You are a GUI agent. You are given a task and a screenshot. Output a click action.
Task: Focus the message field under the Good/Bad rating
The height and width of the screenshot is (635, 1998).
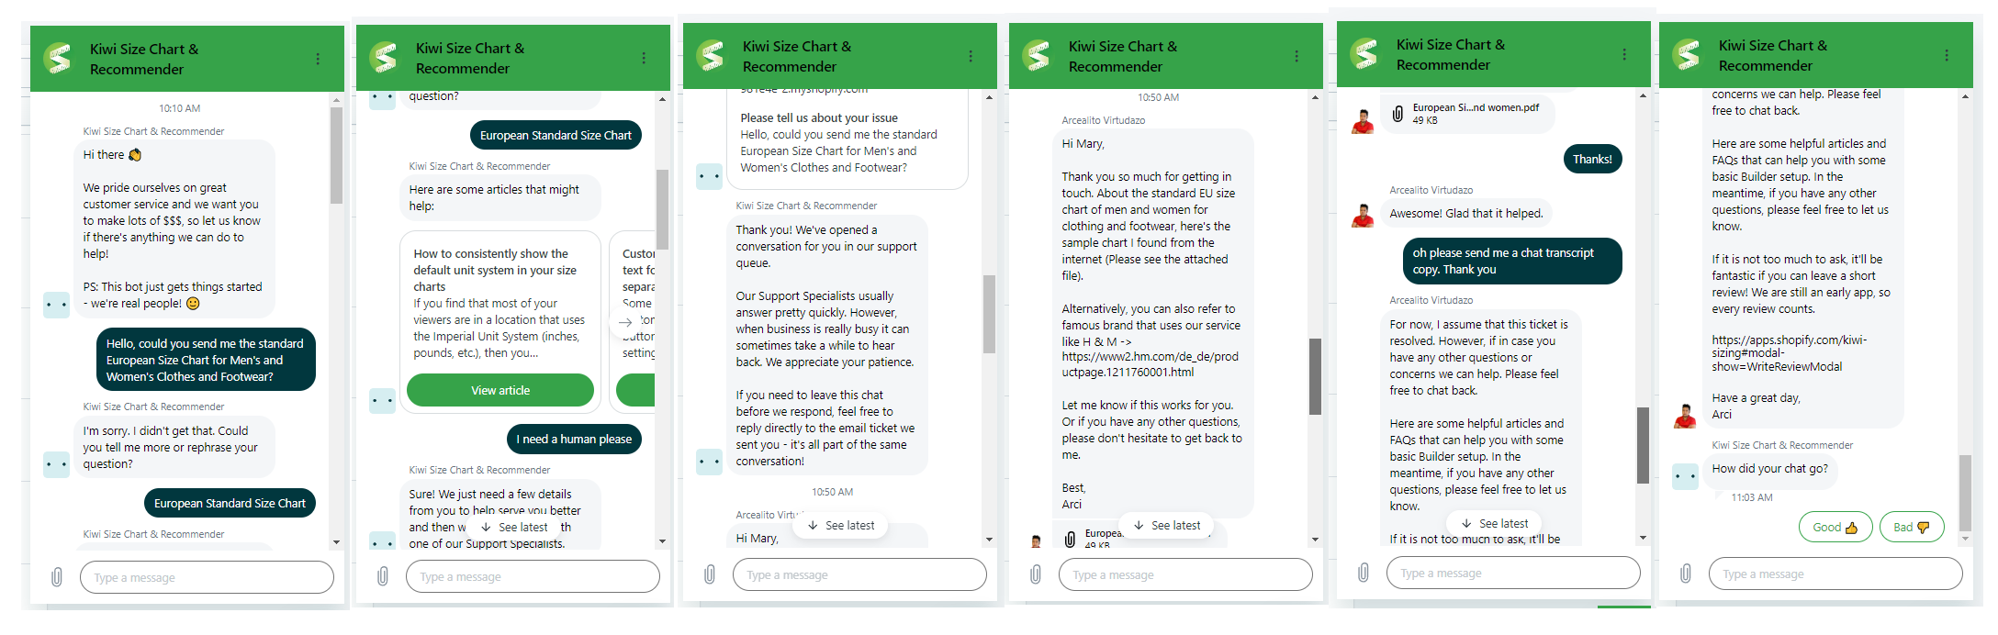coord(1835,574)
